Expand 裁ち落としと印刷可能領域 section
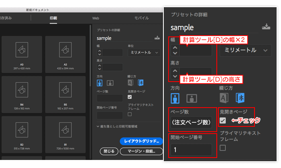Viewport: 281px width, 168px height. click(118, 126)
